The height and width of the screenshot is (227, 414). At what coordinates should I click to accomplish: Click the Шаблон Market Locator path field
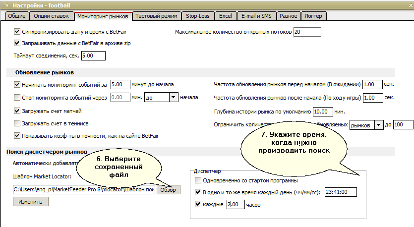84,189
